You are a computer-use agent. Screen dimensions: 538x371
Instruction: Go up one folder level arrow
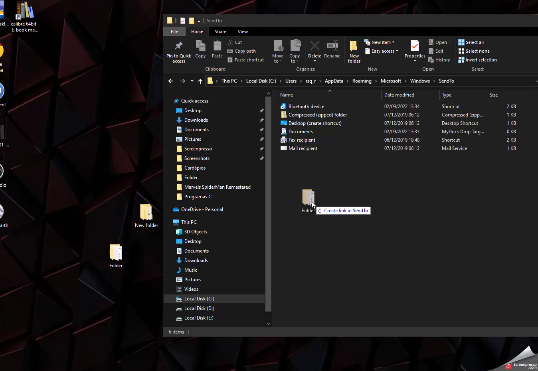200,81
